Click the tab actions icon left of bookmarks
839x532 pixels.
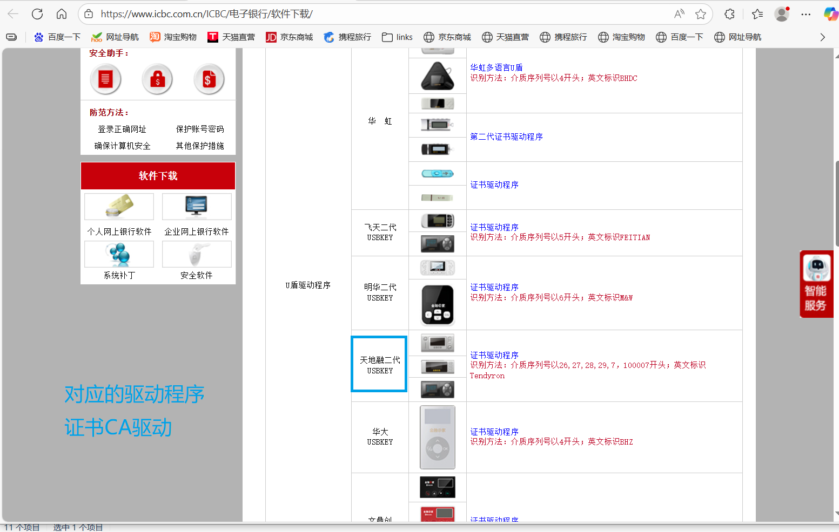[11, 37]
